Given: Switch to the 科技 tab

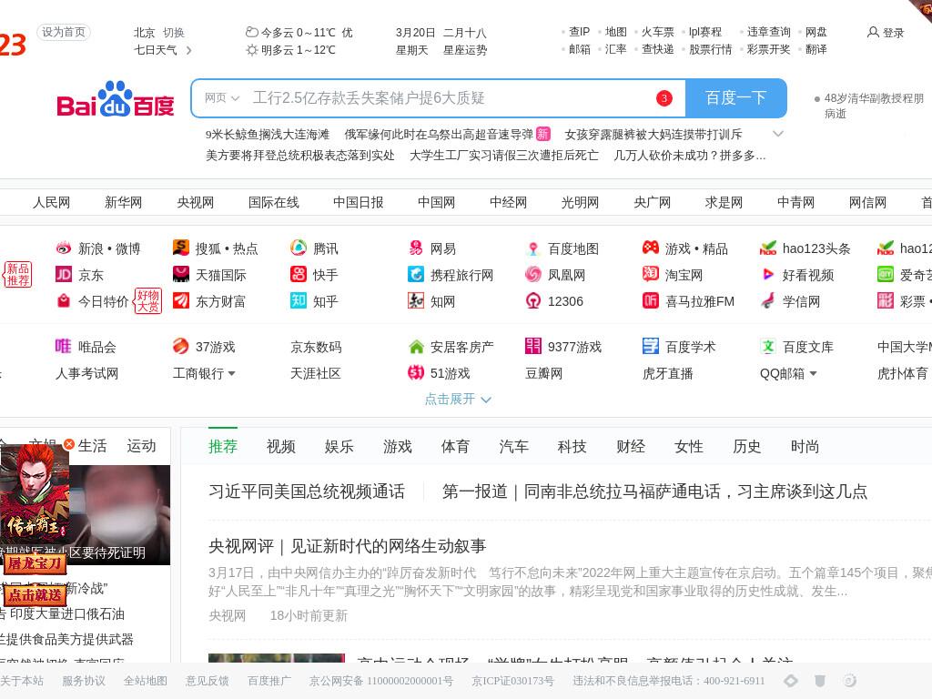Looking at the screenshot, I should [x=572, y=446].
